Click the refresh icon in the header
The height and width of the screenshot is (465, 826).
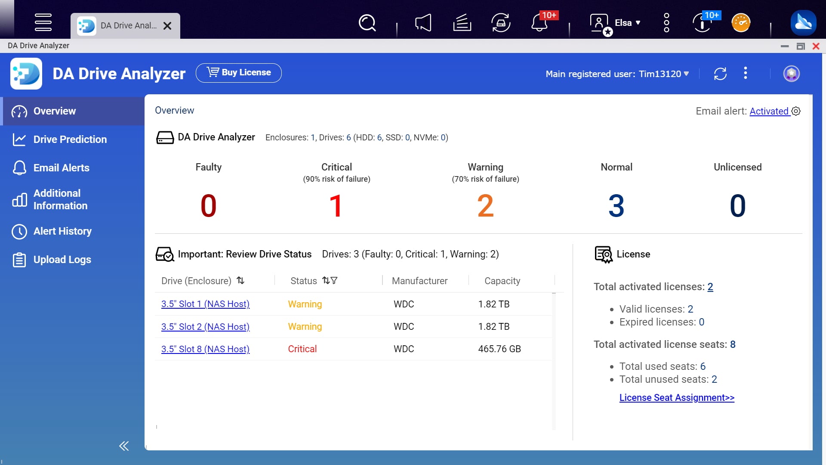720,74
